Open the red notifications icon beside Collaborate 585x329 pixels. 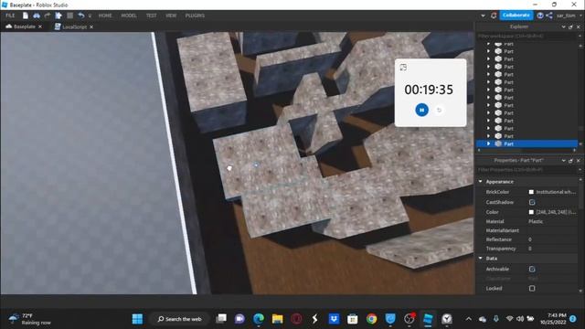pyautogui.click(x=494, y=16)
